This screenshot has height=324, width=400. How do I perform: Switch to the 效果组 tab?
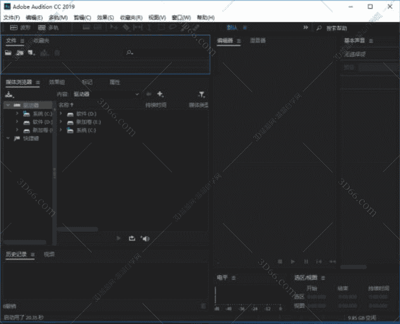coord(57,82)
